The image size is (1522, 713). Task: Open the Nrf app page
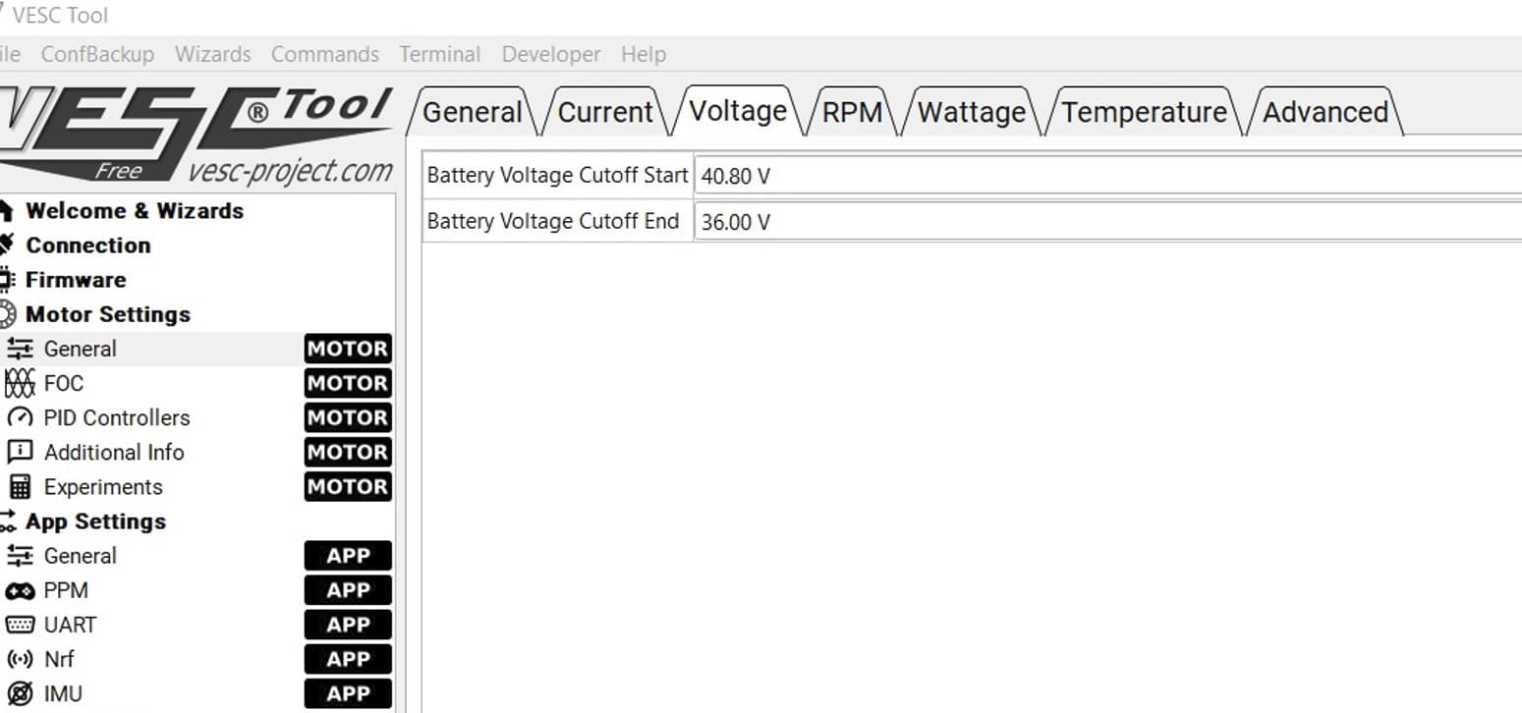pyautogui.click(x=59, y=659)
